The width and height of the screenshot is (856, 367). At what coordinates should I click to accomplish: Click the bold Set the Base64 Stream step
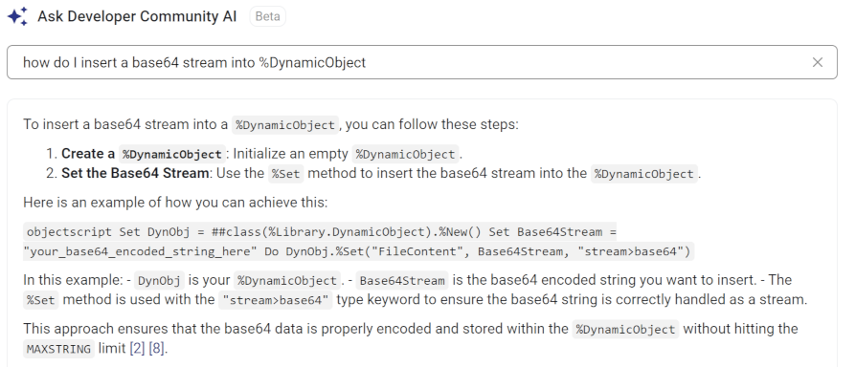click(135, 174)
